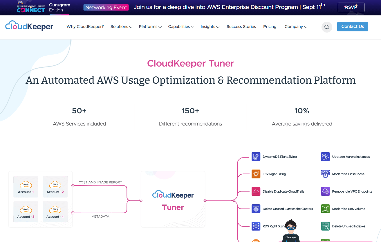Click 'DynamoDB Right Sizing' text
Screen dimensions: 381x242
[280, 157]
